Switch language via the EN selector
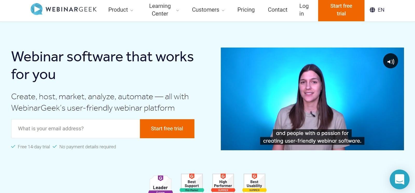The width and height of the screenshot is (415, 193). point(381,10)
